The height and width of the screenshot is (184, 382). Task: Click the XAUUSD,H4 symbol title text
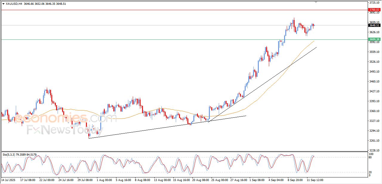pyautogui.click(x=14, y=4)
